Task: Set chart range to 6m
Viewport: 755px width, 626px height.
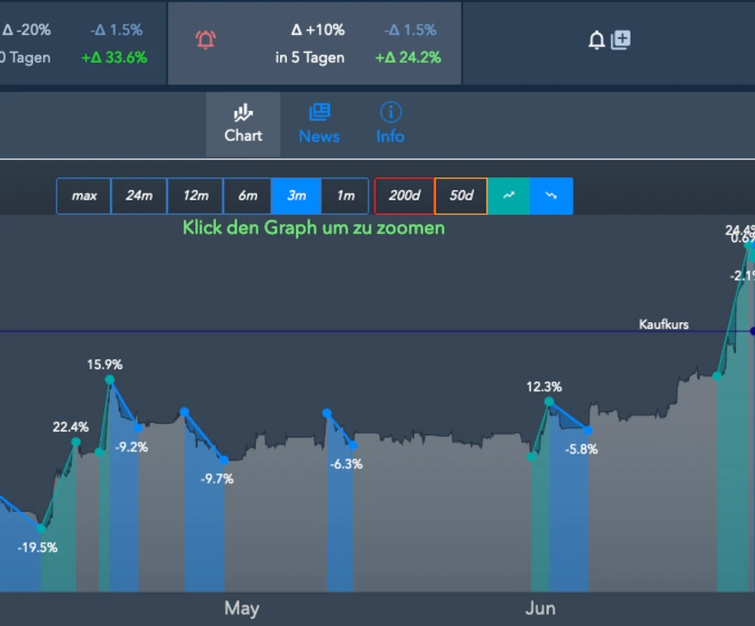Action: click(247, 196)
